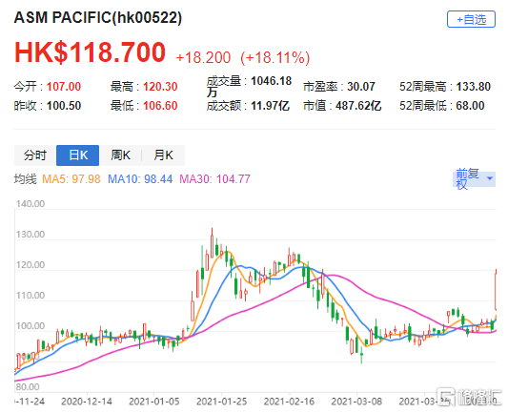Click the 140.00 y-axis label
Screen dimensions: 508x413
tap(30, 204)
